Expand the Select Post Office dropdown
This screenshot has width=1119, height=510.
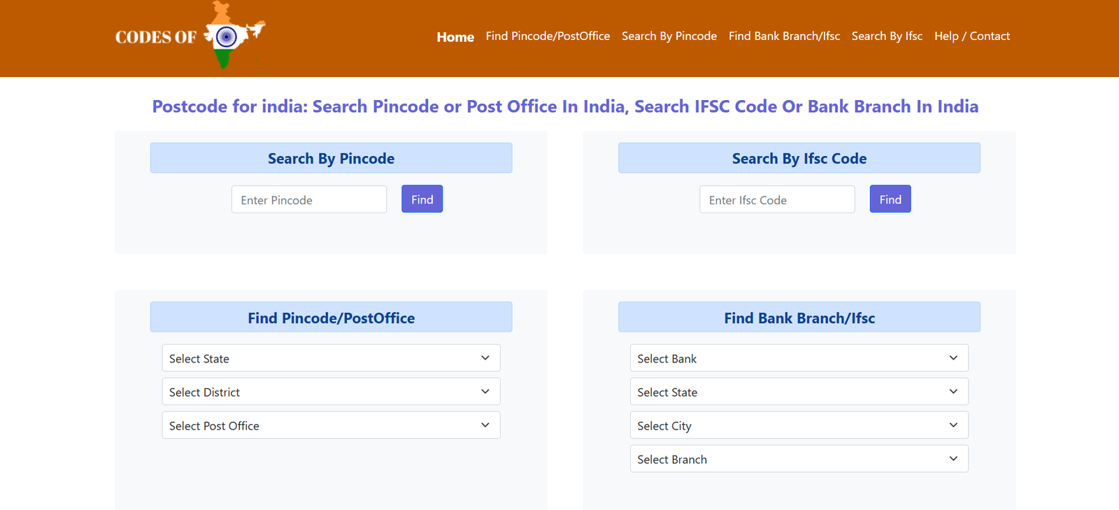coord(331,425)
